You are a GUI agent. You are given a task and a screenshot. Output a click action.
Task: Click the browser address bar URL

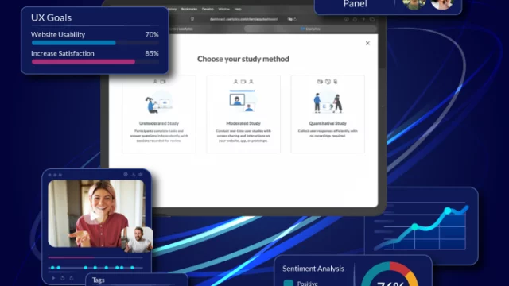pos(243,19)
